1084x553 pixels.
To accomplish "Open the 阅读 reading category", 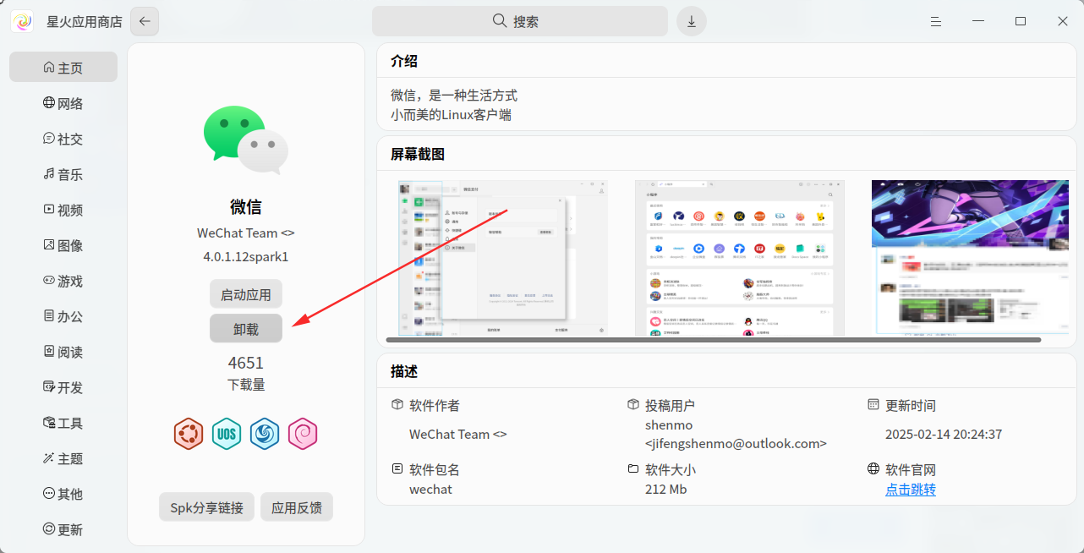I will (63, 352).
